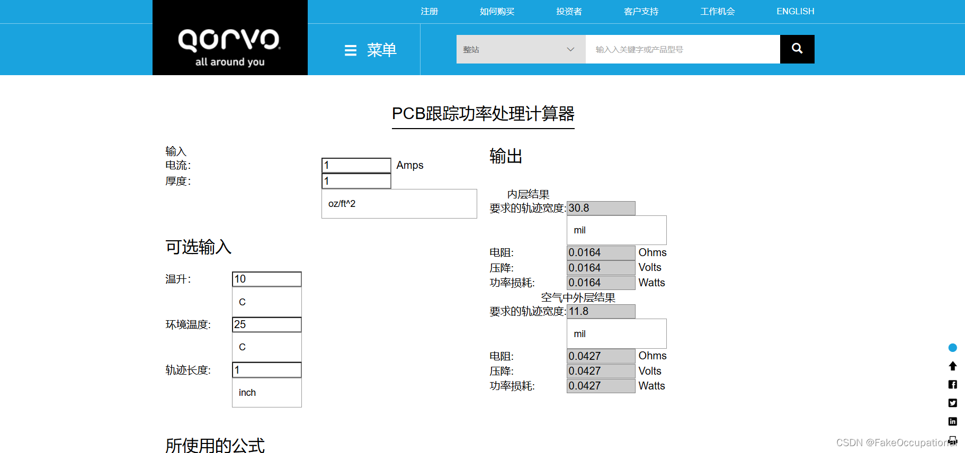Click the PCB跟踪功率处理计算器 page title

tap(483, 114)
